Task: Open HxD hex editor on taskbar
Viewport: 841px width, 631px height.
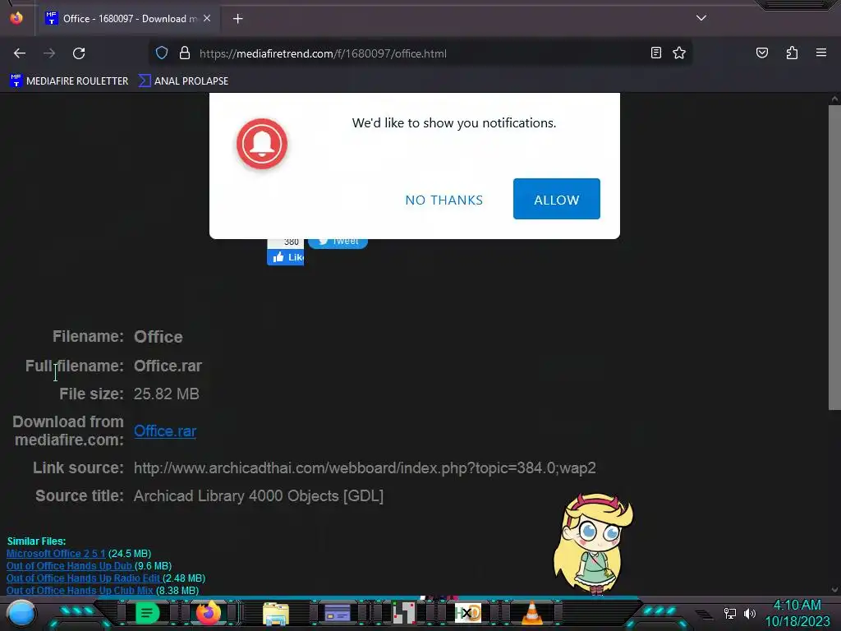Action: click(467, 613)
